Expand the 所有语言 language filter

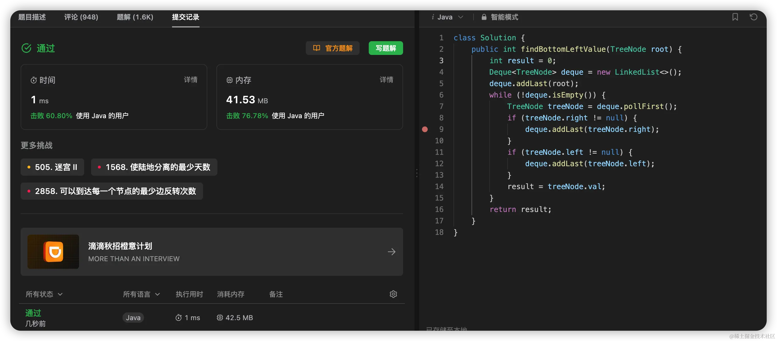[141, 294]
